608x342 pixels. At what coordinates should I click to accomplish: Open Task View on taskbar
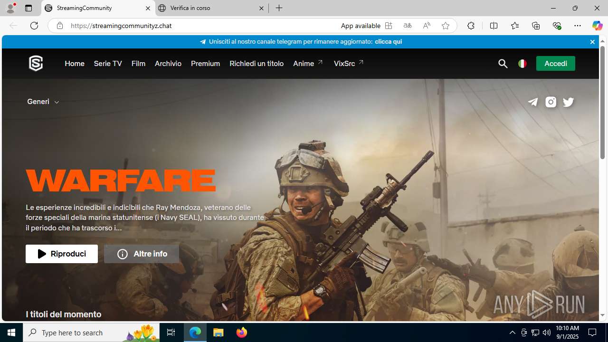(171, 332)
